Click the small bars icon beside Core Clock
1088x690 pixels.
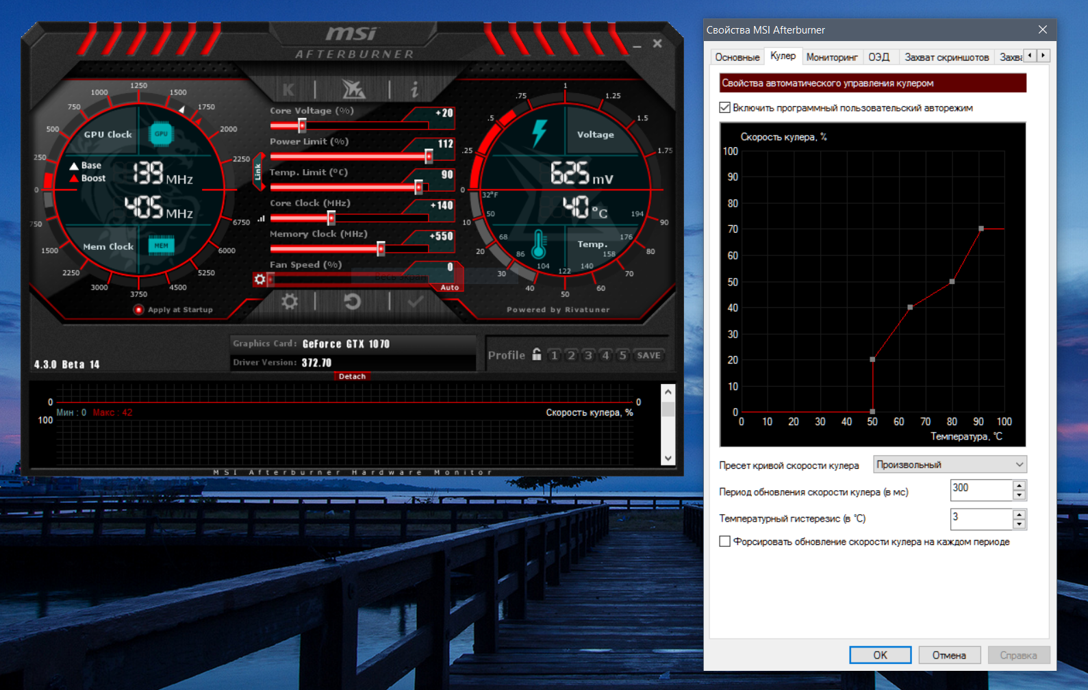pyautogui.click(x=261, y=219)
